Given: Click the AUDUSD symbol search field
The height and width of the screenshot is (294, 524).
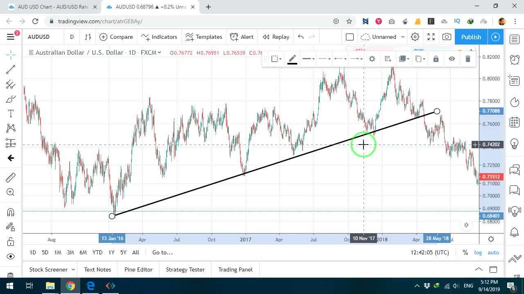Looking at the screenshot, I should click(x=39, y=37).
